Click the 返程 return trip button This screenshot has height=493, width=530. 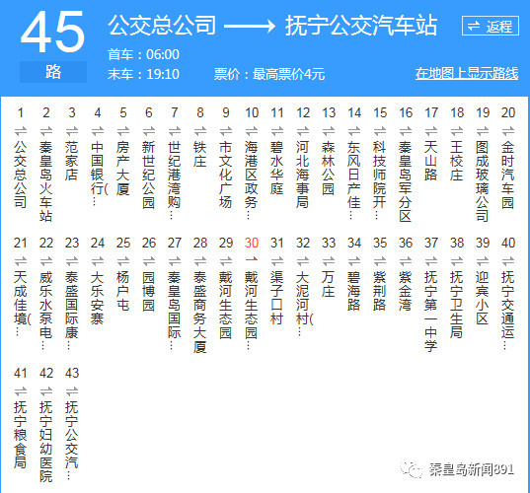(491, 26)
